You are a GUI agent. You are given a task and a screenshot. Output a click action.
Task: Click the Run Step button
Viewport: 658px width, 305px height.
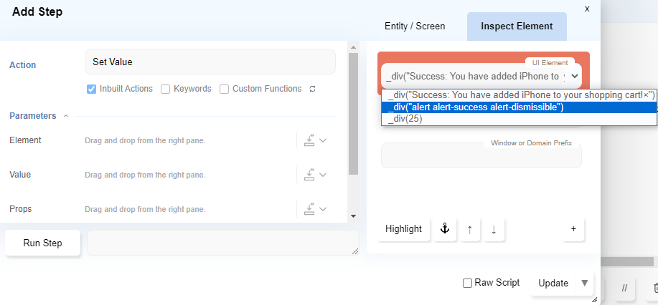[x=43, y=243]
